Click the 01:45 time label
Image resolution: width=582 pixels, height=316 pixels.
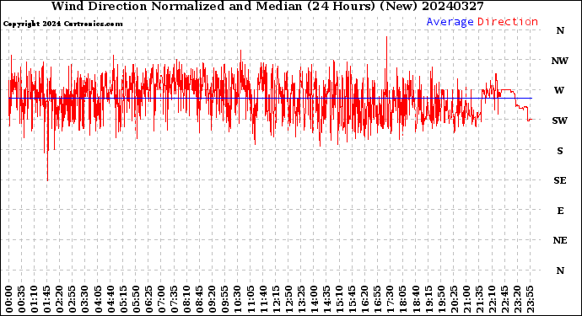tap(47, 299)
